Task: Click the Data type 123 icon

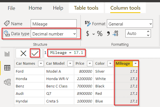Action: [x=7, y=33]
